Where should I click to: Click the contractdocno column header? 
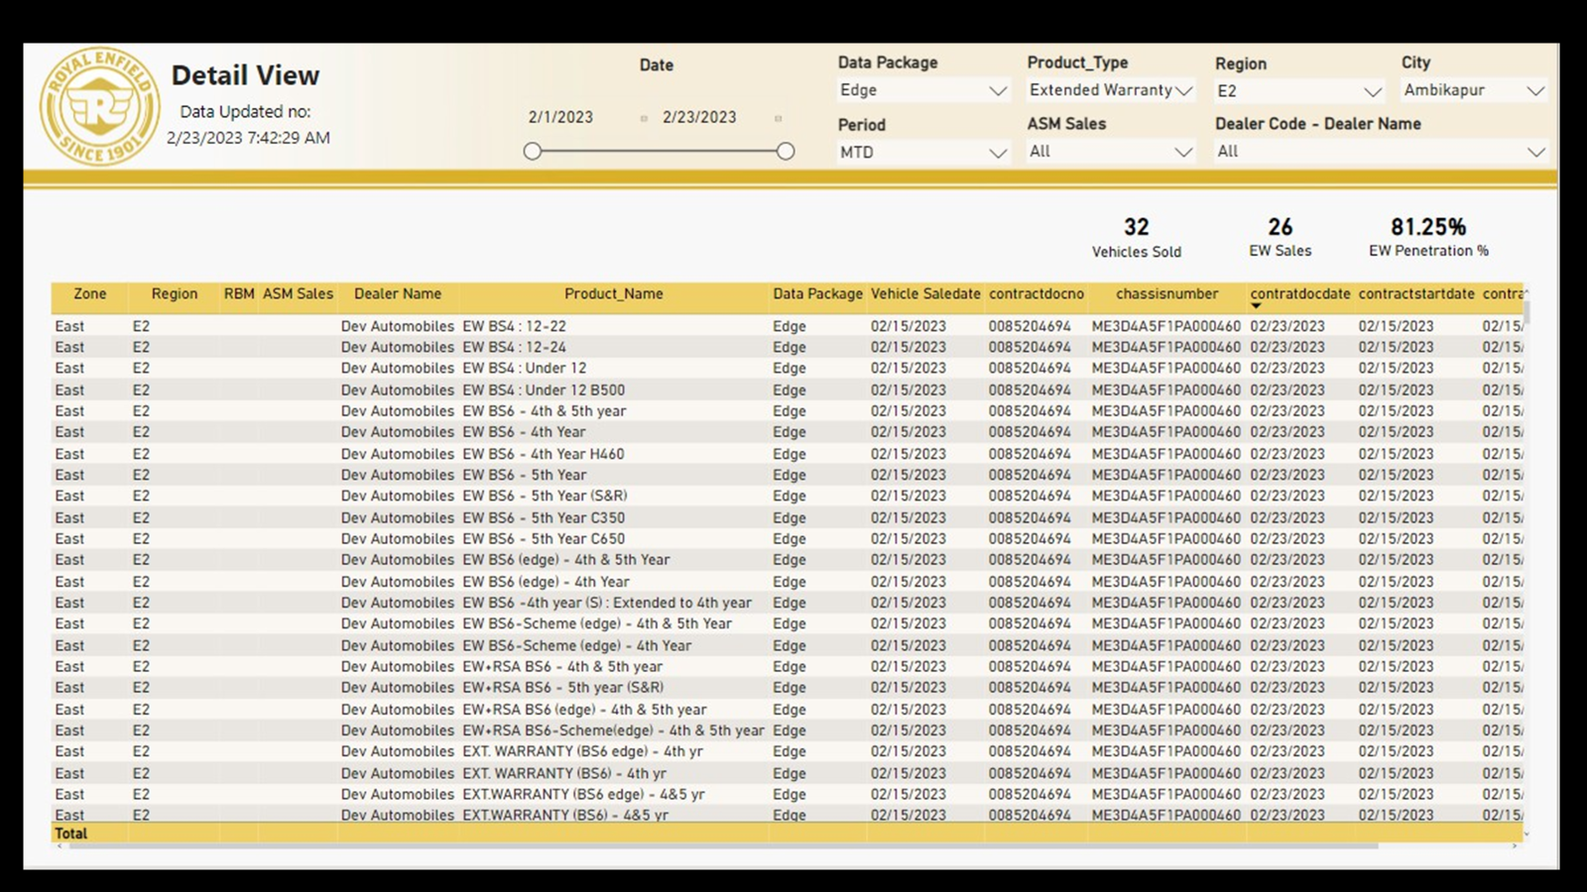1037,294
